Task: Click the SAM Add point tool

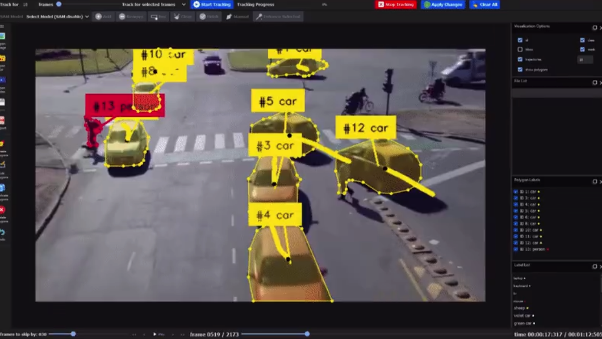Action: (x=103, y=16)
